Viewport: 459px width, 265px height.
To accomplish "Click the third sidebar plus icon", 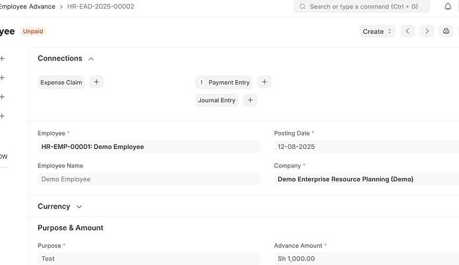I will pos(3,97).
